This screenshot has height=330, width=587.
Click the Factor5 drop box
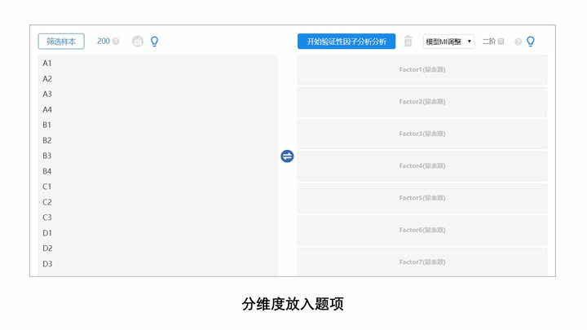[422, 198]
